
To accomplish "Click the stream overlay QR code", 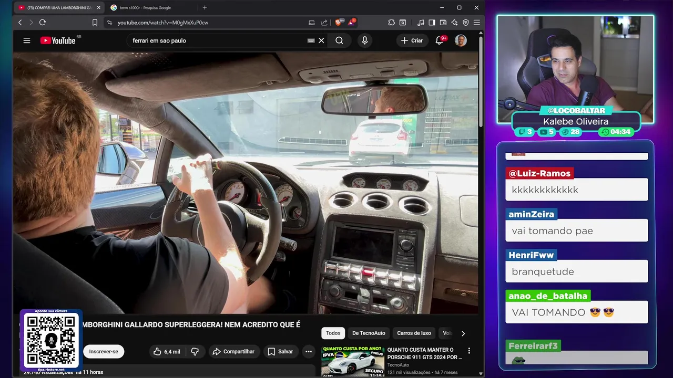I will click(x=51, y=341).
